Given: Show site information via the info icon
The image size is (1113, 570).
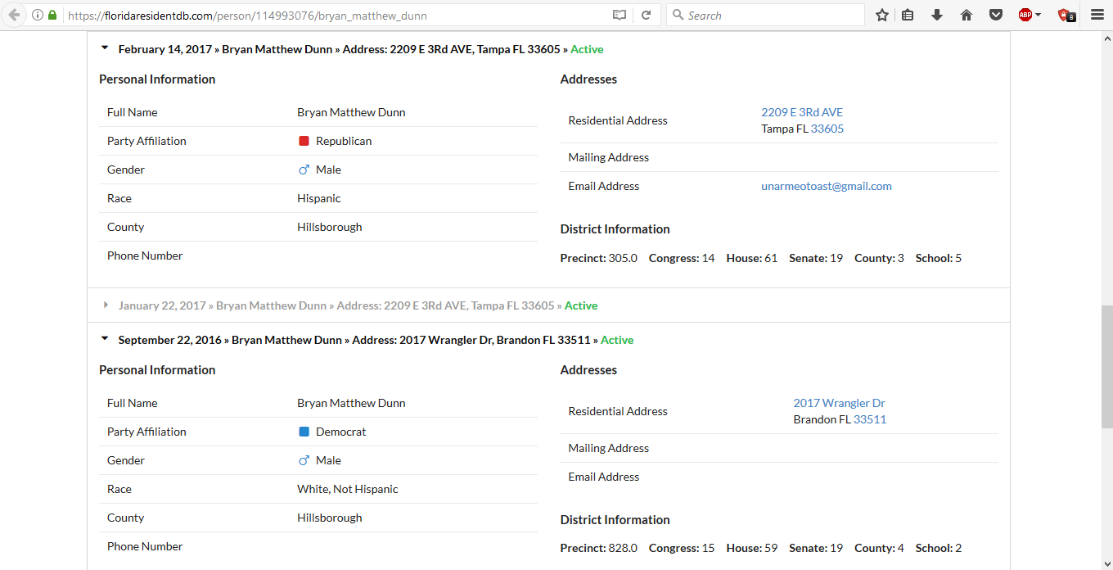Looking at the screenshot, I should click(38, 15).
